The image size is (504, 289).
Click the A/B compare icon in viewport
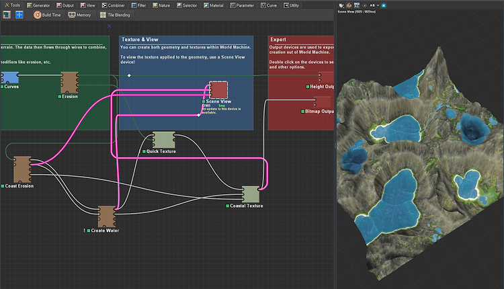372,5
